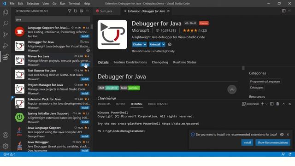Click the build passing badge
Image resolution: width=295 pixels, height=166 pixels.
[130, 88]
